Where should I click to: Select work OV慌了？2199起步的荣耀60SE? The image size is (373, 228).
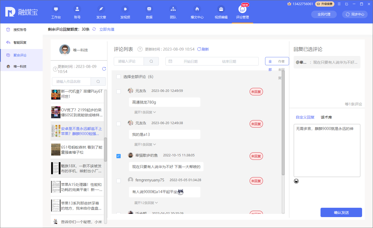(x=77, y=112)
